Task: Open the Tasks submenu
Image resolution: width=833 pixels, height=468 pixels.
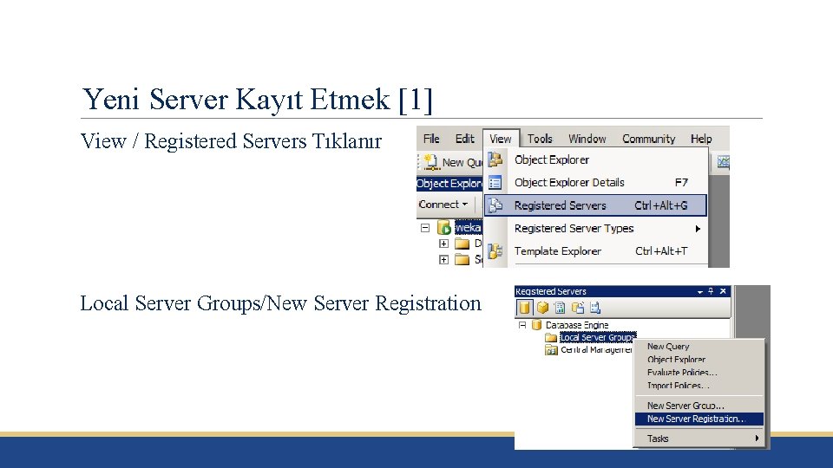Action: tap(699, 439)
